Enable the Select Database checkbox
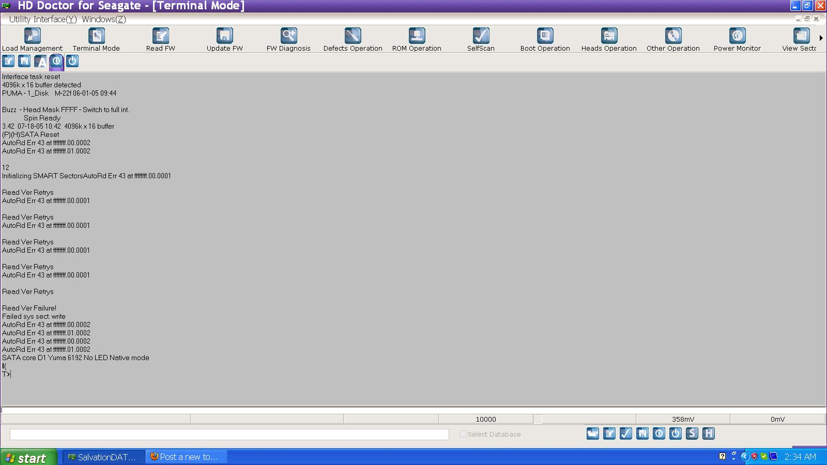This screenshot has height=465, width=827. click(x=463, y=434)
